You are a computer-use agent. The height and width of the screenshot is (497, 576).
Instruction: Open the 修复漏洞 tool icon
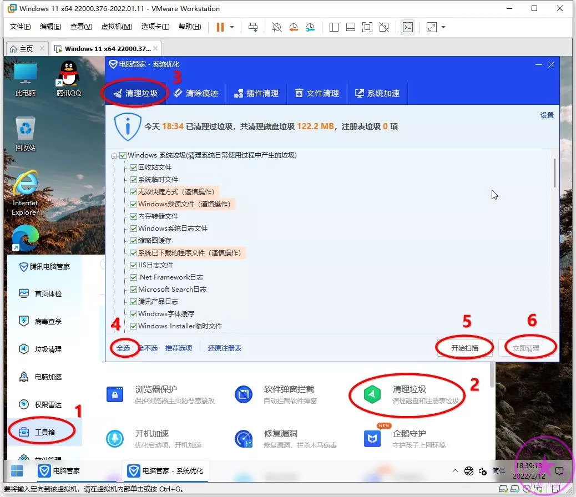point(244,439)
